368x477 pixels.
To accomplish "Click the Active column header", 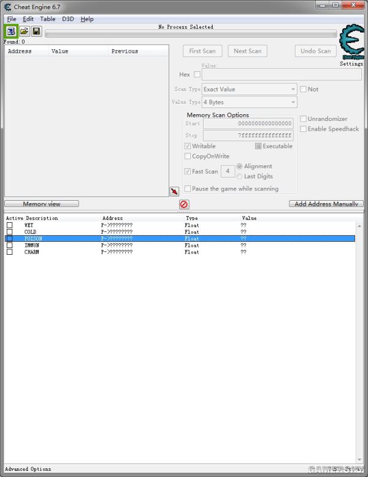I will tap(15, 218).
